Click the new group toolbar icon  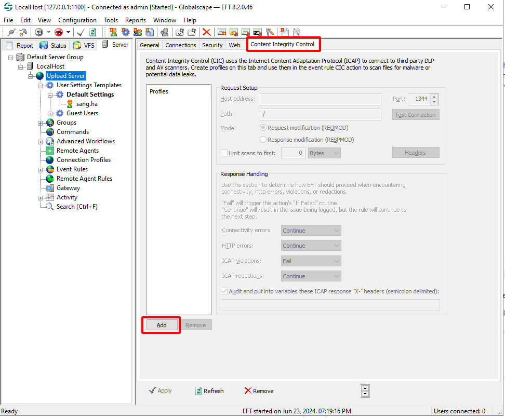click(138, 32)
